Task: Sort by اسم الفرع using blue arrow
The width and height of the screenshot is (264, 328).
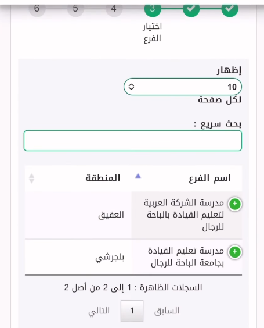Action: pos(138,176)
